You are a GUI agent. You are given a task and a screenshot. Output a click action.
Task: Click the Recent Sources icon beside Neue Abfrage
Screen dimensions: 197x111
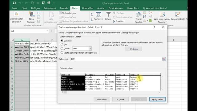pyautogui.click(x=38, y=21)
